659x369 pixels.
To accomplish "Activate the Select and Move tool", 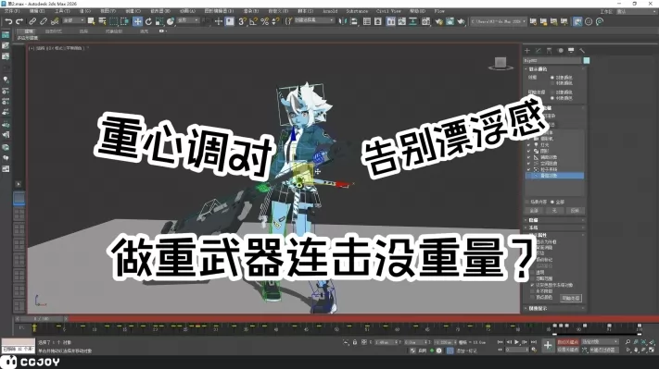I will coord(137,21).
